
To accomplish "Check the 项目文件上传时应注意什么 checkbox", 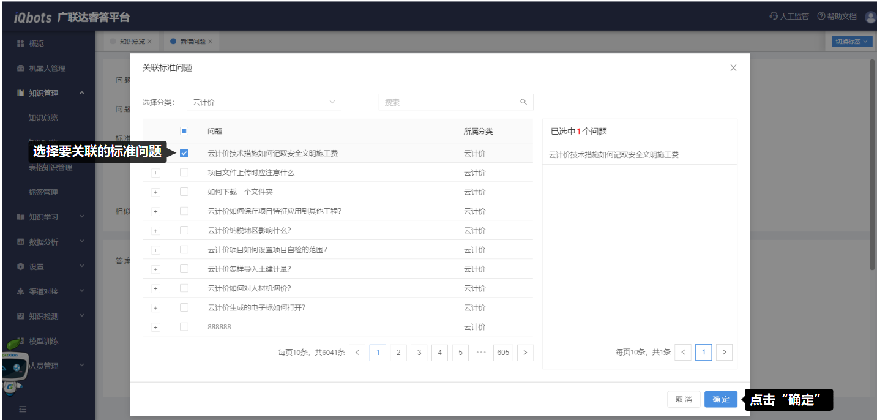I will (184, 173).
